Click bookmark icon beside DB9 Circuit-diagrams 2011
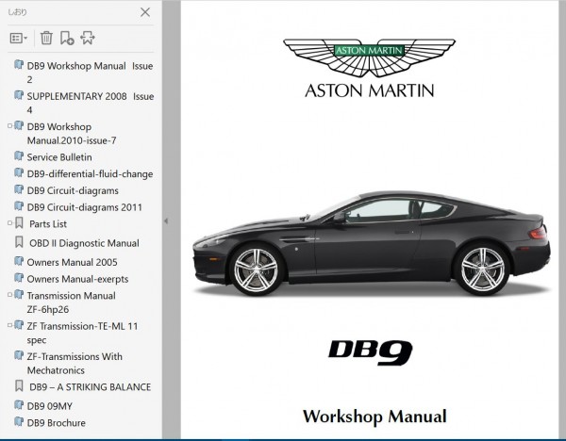Screen dimensions: 566x441 (x=19, y=206)
